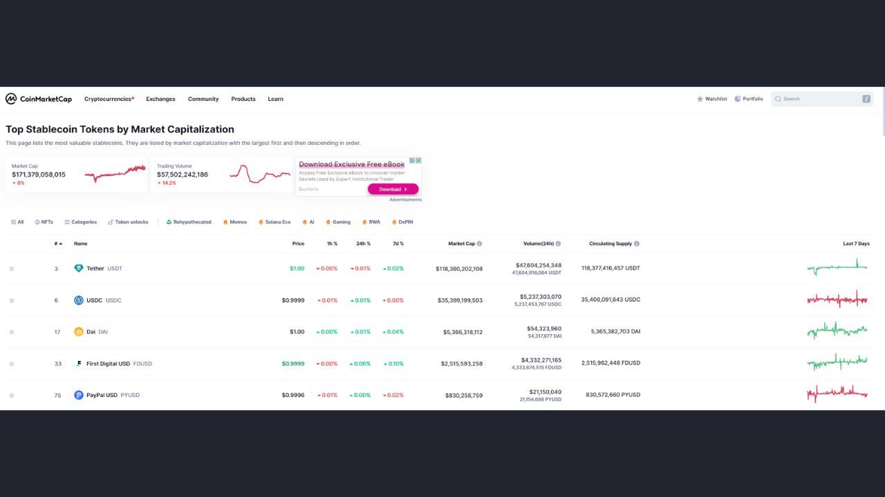Open the CoinMarketCap logo home link

39,99
